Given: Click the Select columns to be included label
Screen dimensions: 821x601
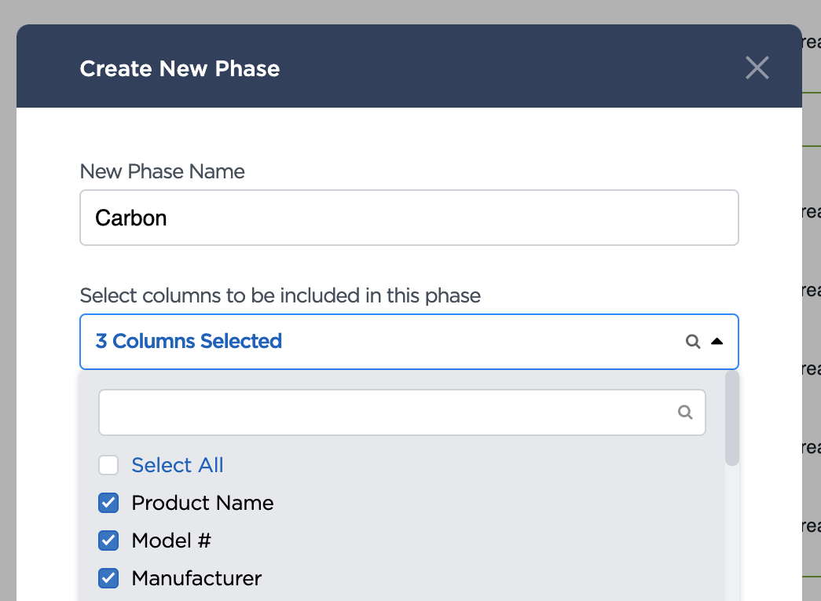Looking at the screenshot, I should (280, 296).
